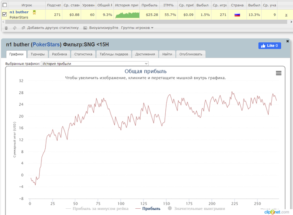
Task: Open the Опубликовать tab
Action: 191,54
